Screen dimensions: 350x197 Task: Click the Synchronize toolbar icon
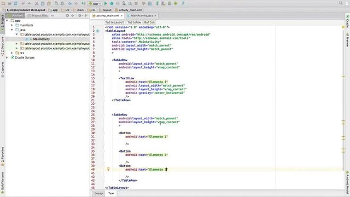click(x=15, y=3)
